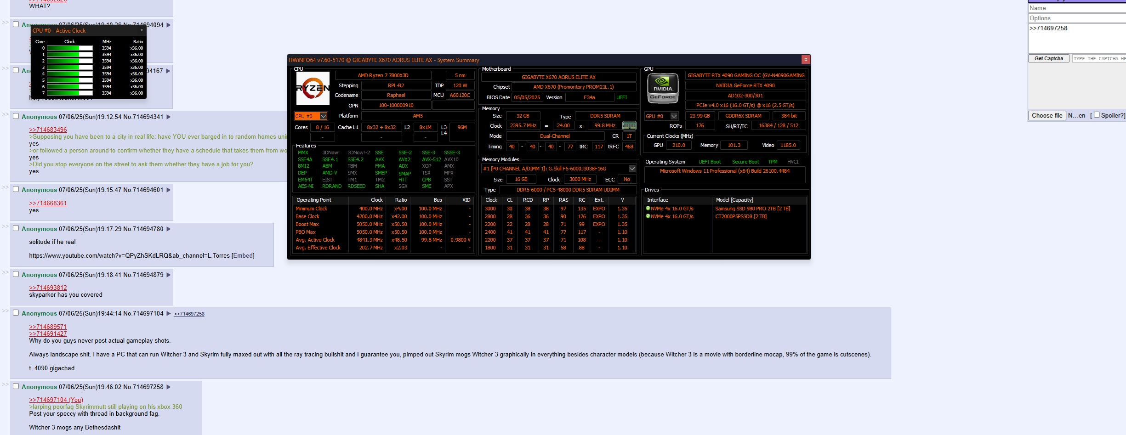
Task: Click the CT2000P5PSSD8 [2 TB] drive entry
Action: [740, 216]
